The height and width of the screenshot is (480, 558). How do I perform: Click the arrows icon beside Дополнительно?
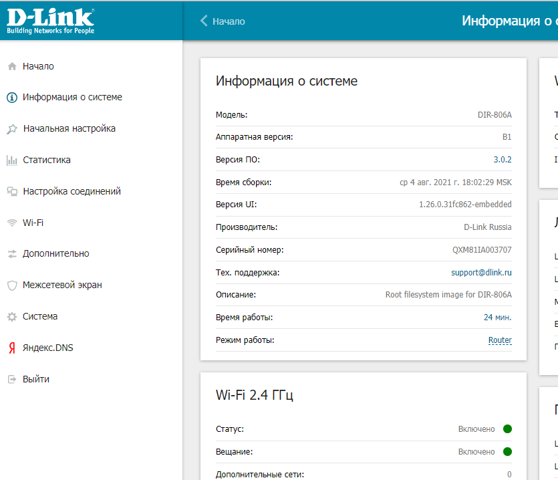coord(12,254)
